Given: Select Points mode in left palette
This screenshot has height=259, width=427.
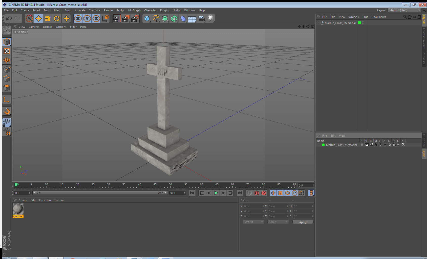Looking at the screenshot, I should 7,69.
